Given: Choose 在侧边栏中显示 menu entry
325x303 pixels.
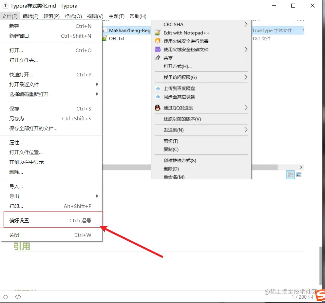Looking at the screenshot, I should pos(51,162).
